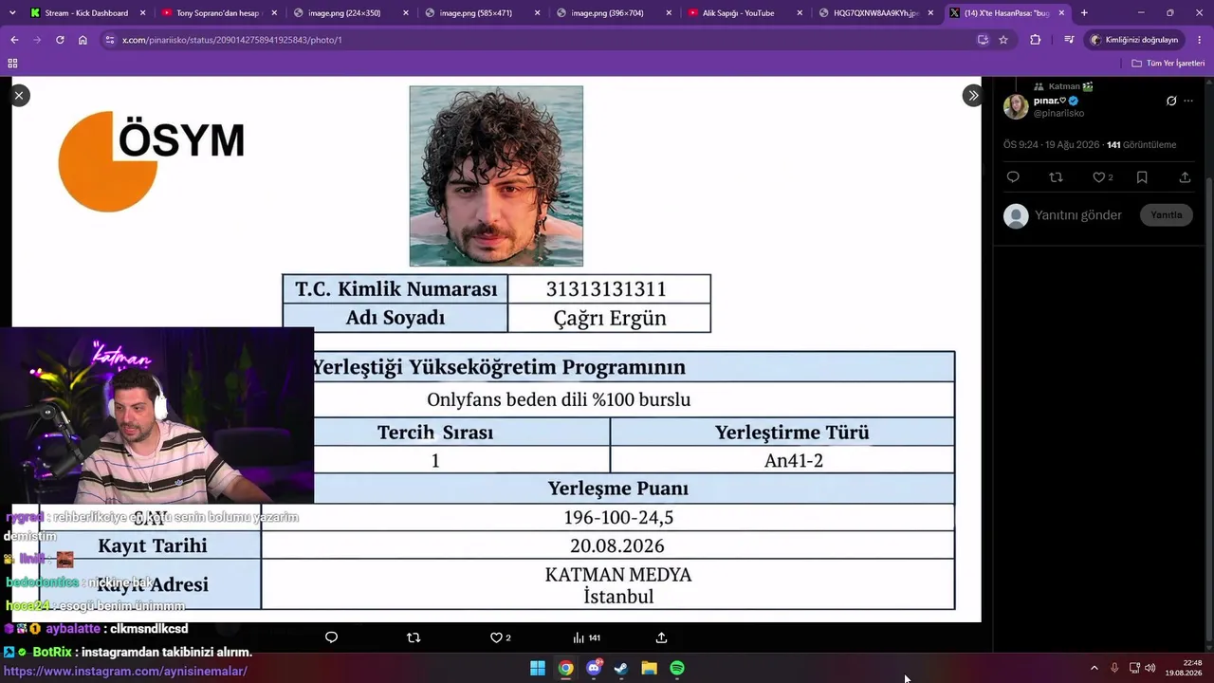Open the Chrome three-dot menu
Screen dimensions: 1214x683
pos(1199,40)
